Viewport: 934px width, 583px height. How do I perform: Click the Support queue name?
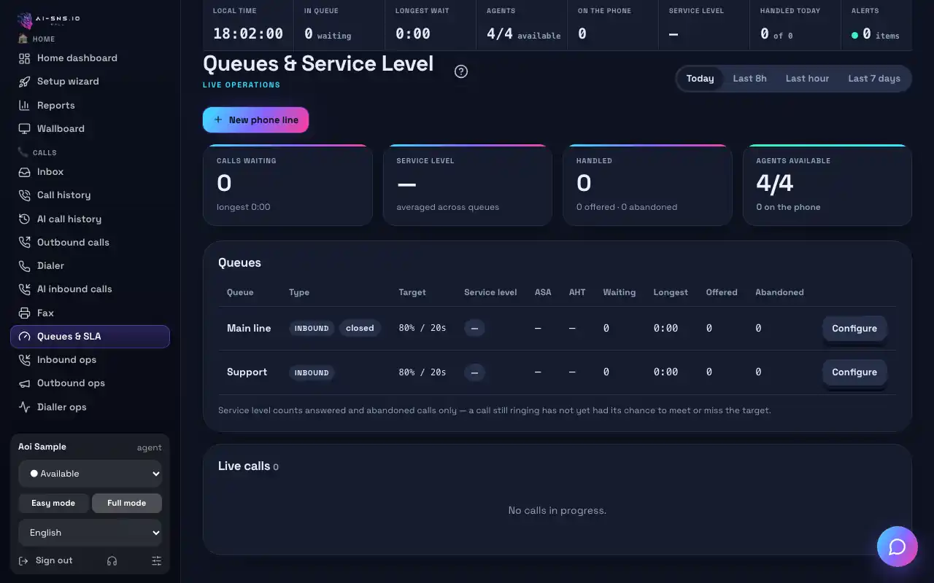tap(247, 372)
